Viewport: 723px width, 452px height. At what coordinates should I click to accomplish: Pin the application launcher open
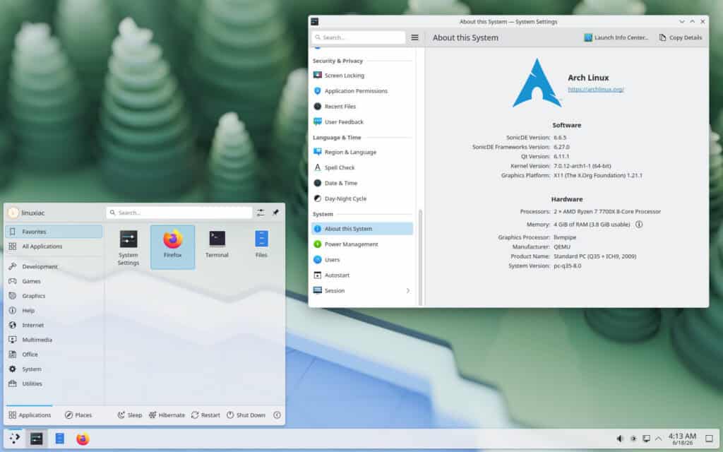(276, 213)
